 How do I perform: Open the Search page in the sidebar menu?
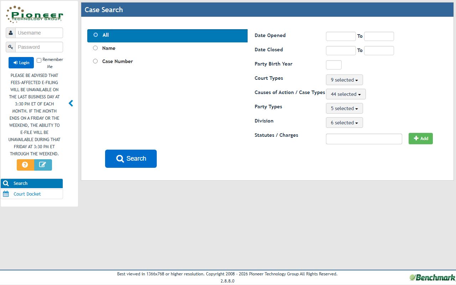32,183
